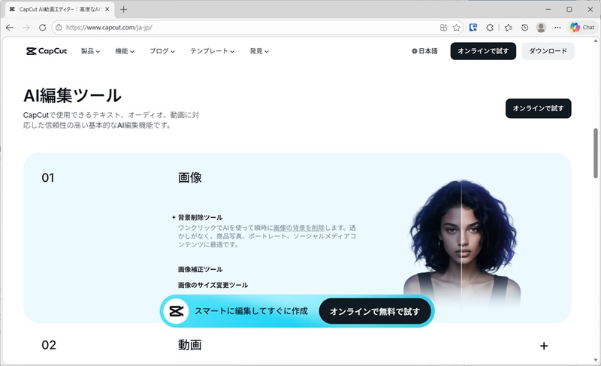601x366 pixels.
Task: Open the 日本語 language selector
Action: 424,51
